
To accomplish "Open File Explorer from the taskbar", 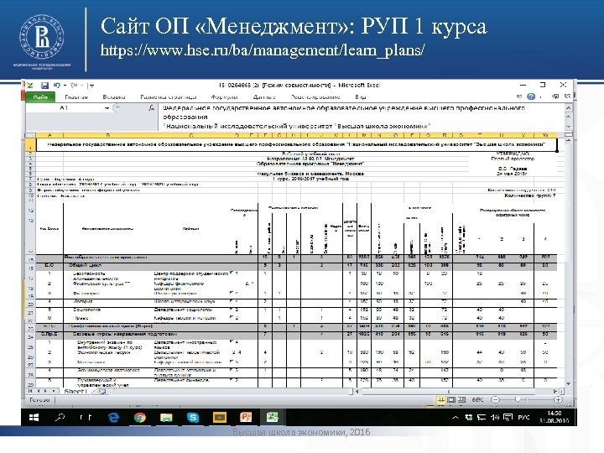I will [166, 417].
